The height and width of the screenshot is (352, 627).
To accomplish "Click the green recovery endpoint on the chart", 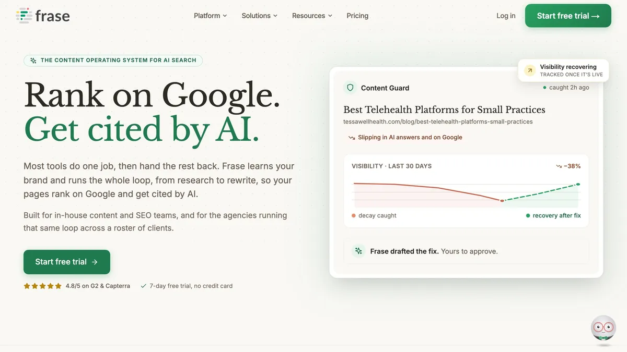I will point(578,184).
